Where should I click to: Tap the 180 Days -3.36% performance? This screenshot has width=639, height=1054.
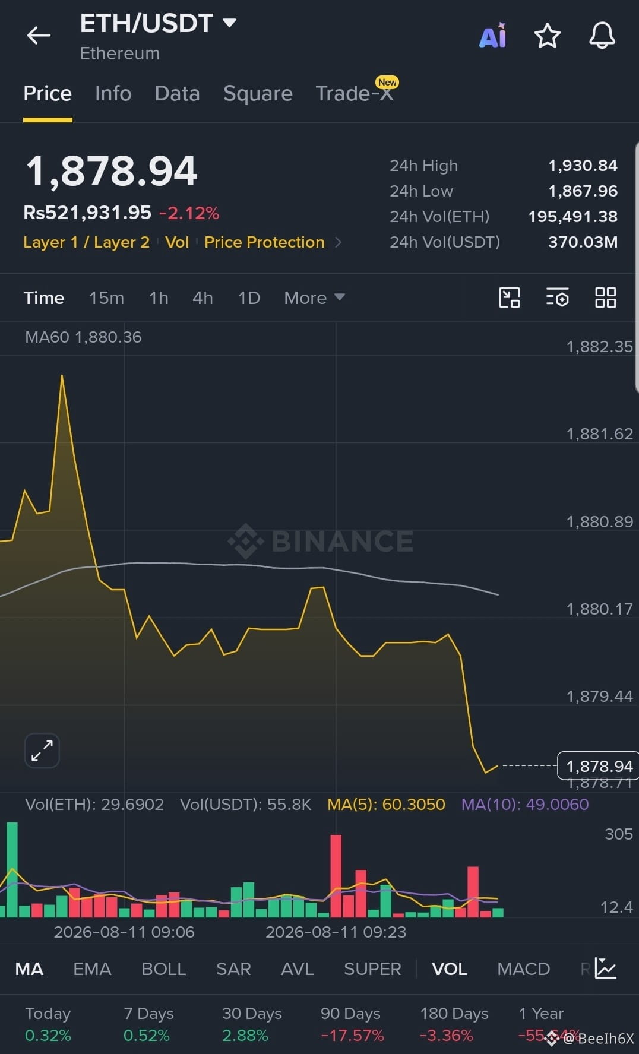click(454, 1024)
